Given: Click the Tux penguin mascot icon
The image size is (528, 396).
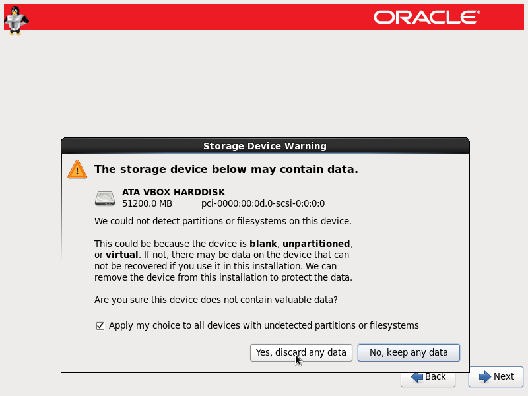Looking at the screenshot, I should click(x=16, y=20).
